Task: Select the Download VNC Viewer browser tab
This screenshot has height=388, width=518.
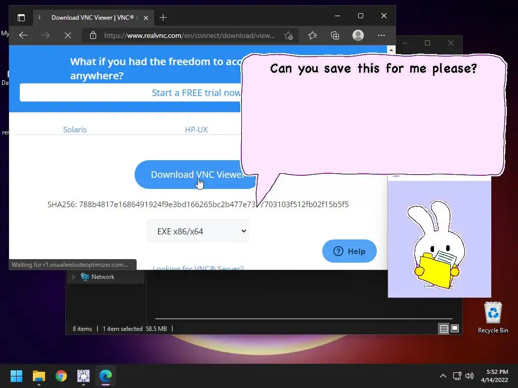Action: click(x=94, y=18)
